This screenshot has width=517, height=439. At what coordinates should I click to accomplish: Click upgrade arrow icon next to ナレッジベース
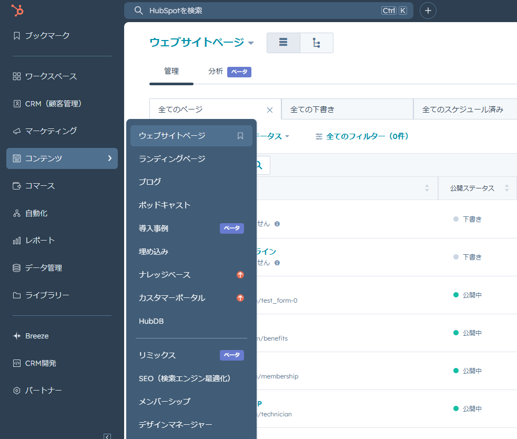240,275
